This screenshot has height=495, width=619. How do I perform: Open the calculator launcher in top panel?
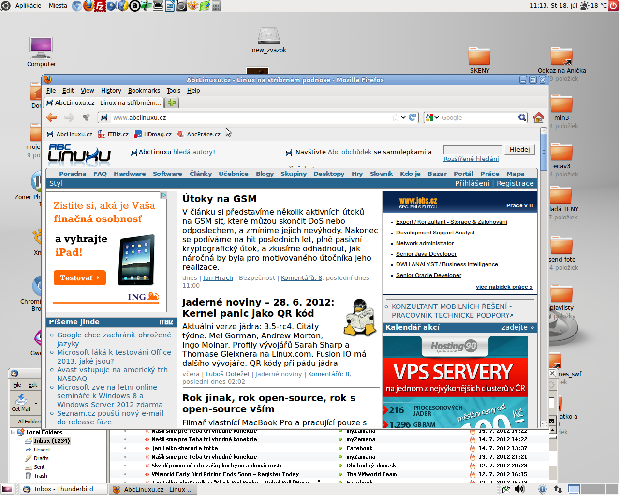point(216,6)
